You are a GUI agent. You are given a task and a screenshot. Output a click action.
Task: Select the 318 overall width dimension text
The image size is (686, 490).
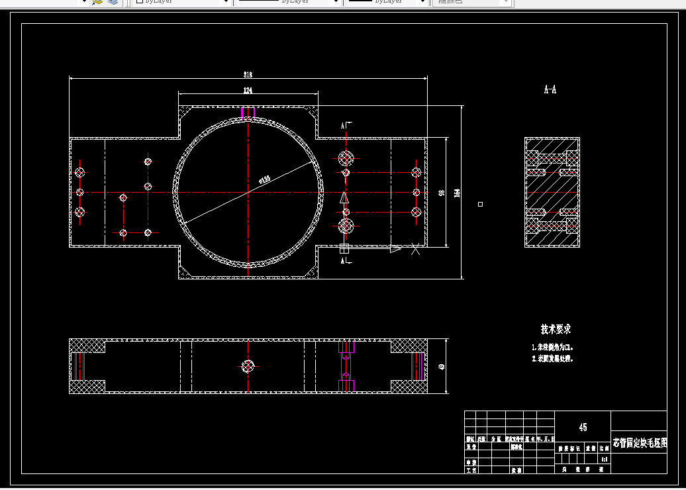point(248,75)
